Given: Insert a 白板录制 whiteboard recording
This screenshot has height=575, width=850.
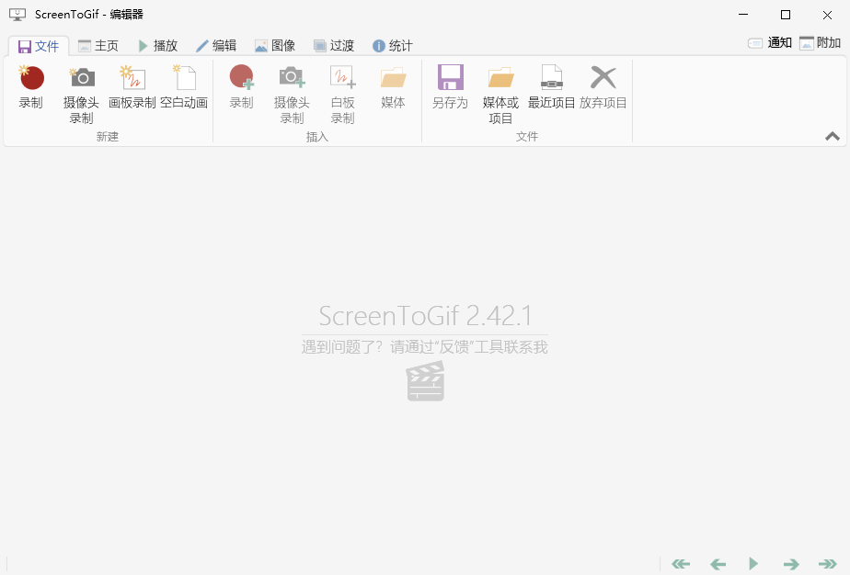Looking at the screenshot, I should 342,90.
